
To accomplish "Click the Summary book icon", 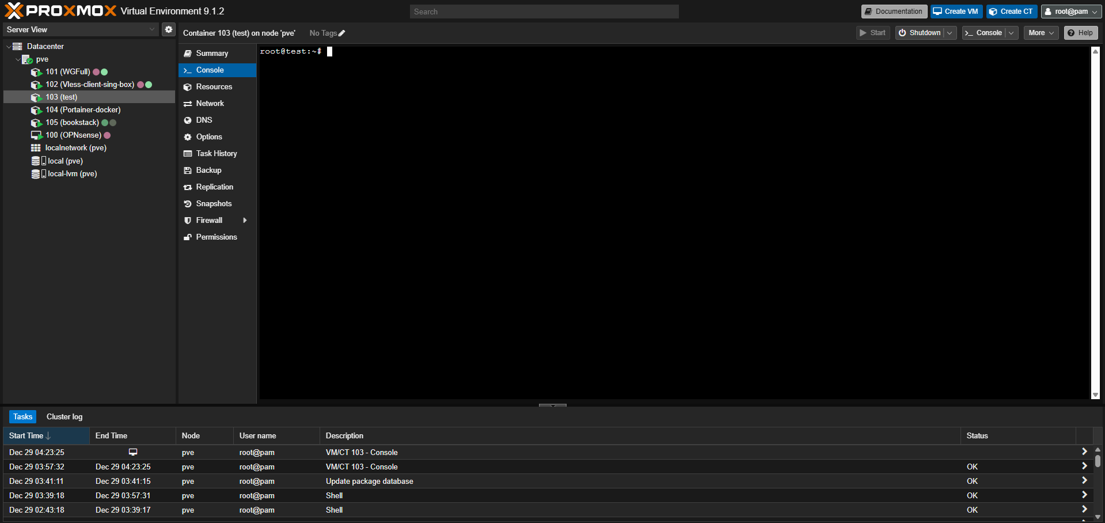I will click(188, 54).
